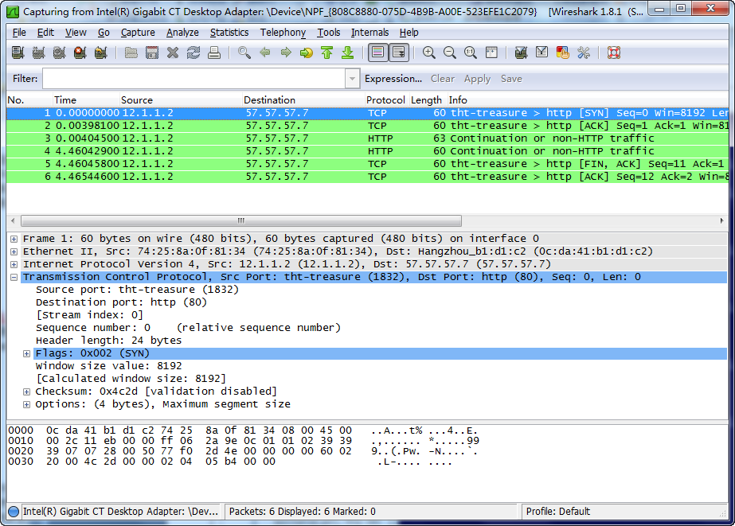Go back in packet history arrow
The height and width of the screenshot is (526, 735).
(x=265, y=53)
